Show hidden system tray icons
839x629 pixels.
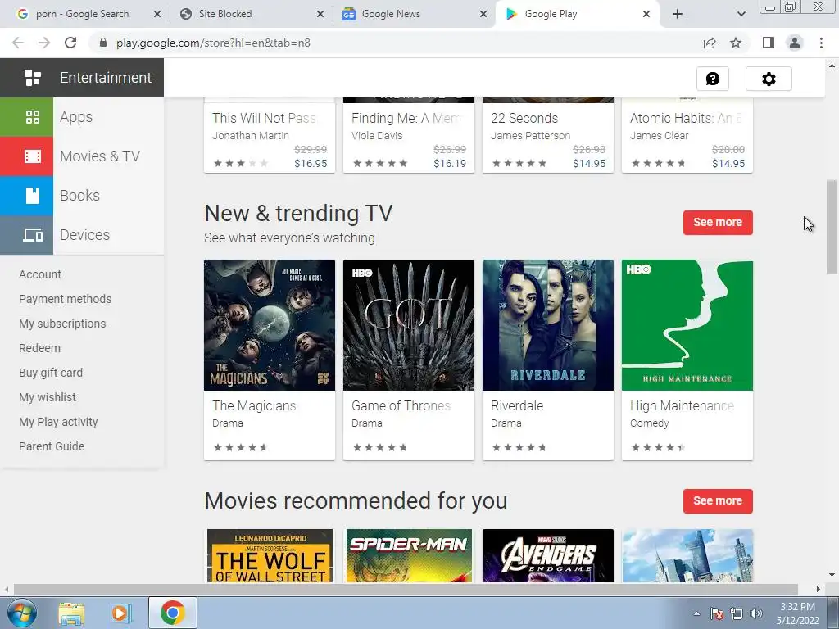(696, 613)
